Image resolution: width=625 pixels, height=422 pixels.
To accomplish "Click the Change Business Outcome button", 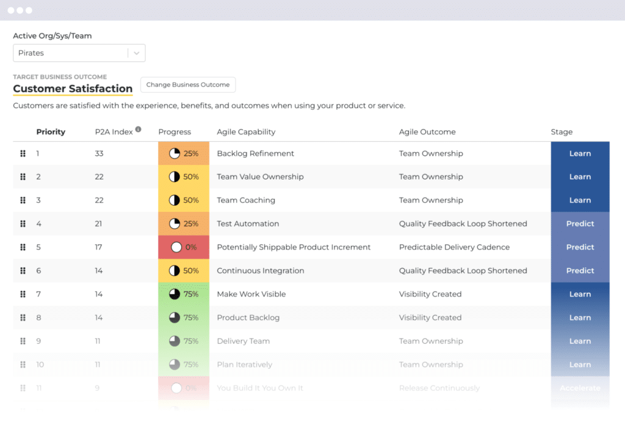I will tap(187, 85).
